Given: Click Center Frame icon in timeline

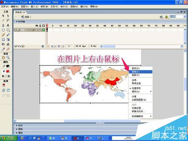Looking at the screenshot, I should click(48, 46).
